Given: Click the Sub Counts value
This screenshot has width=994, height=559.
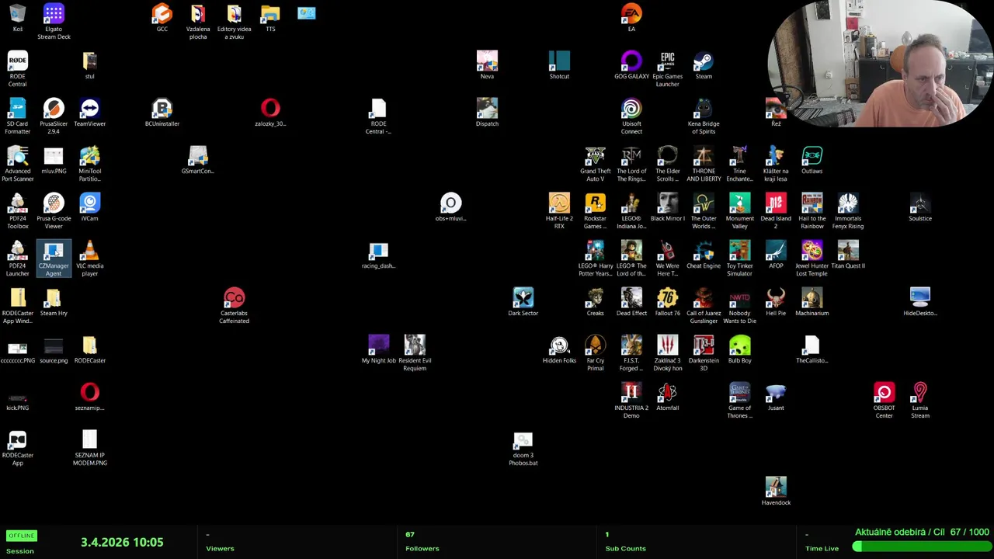Looking at the screenshot, I should 607,534.
